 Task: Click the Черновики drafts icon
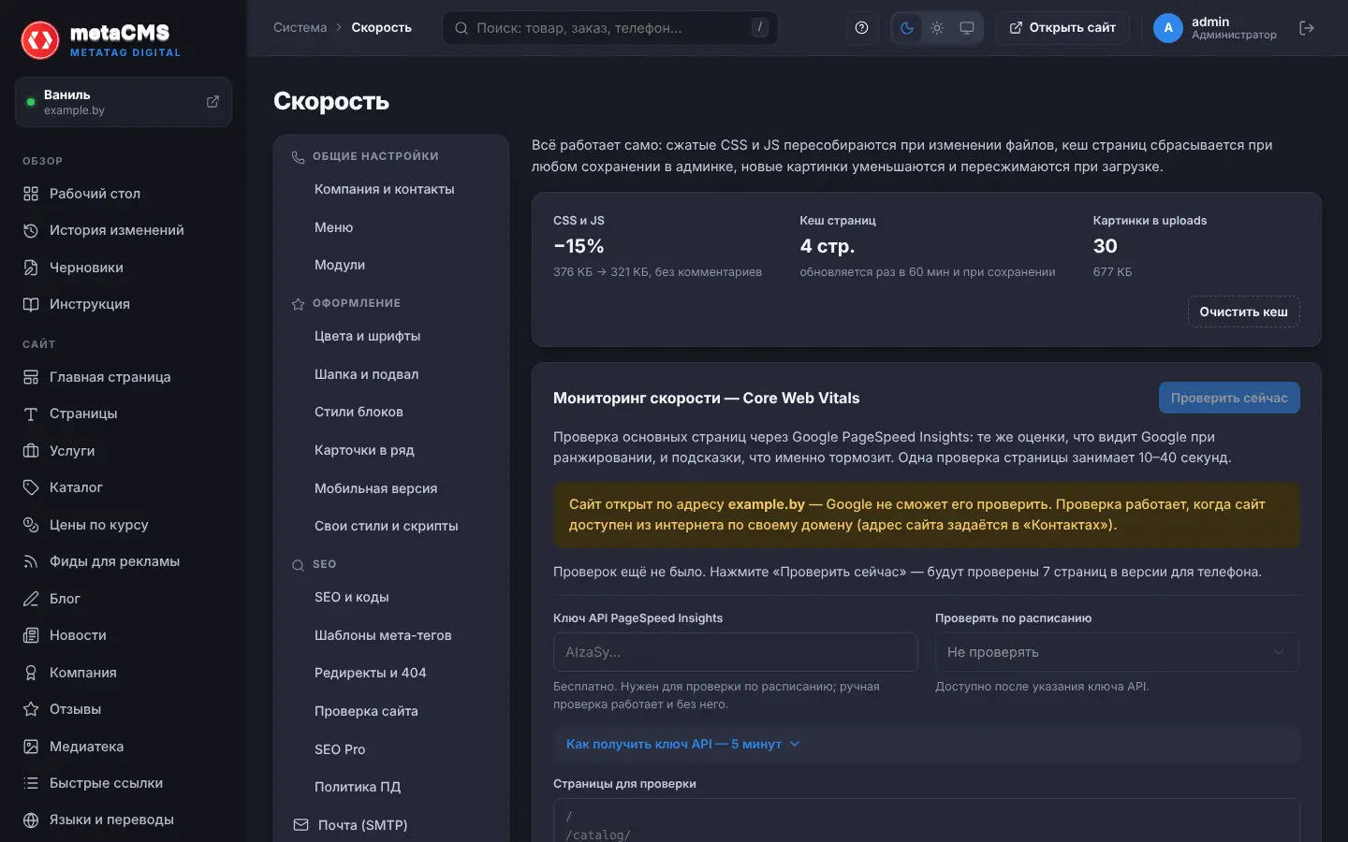tap(31, 268)
